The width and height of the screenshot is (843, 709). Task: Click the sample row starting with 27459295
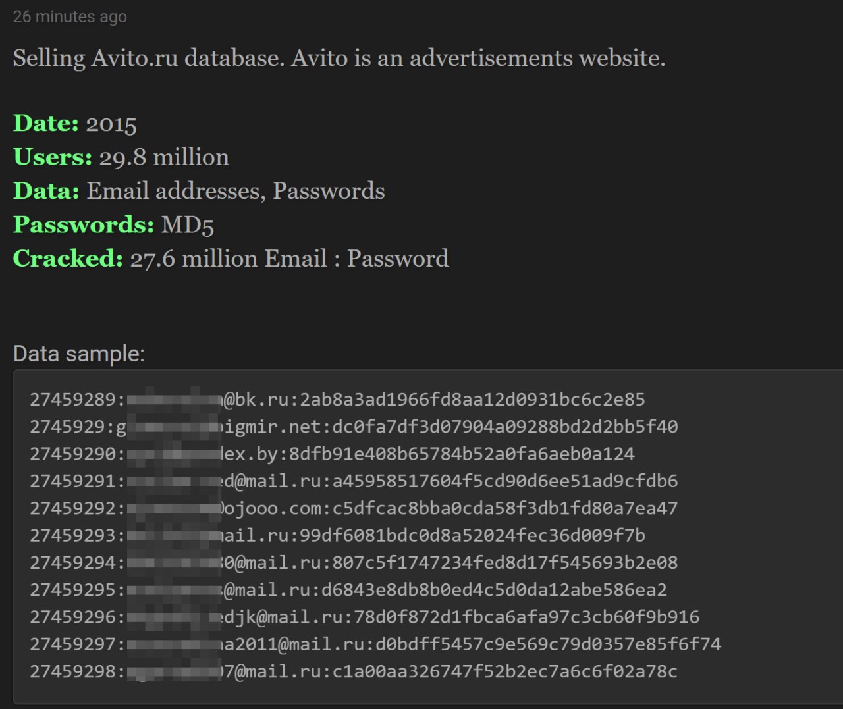coord(348,590)
